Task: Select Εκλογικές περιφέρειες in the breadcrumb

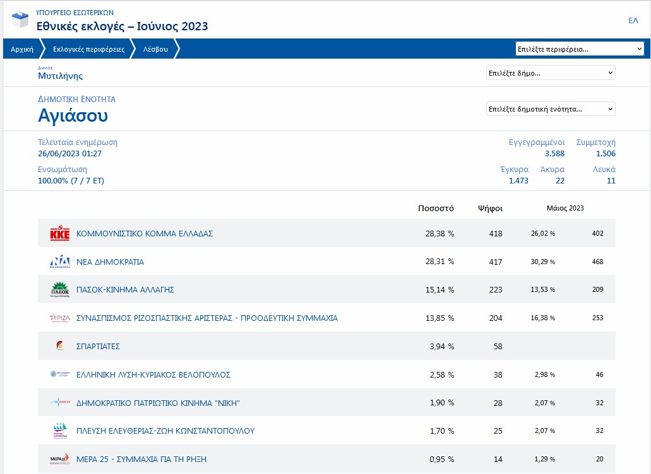Action: [x=88, y=49]
